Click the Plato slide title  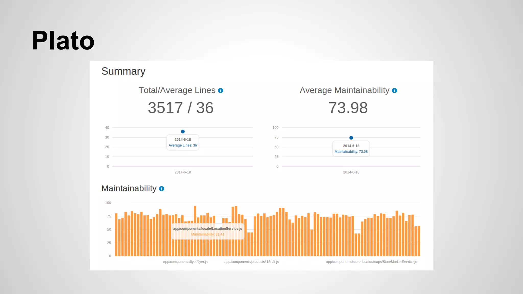click(x=63, y=40)
